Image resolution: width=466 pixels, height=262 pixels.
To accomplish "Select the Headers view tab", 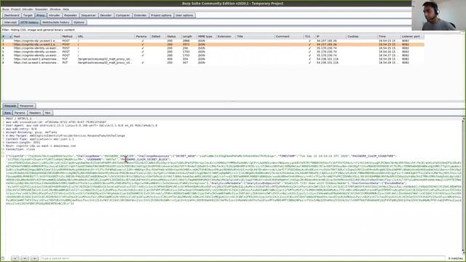I will pyautogui.click(x=35, y=113).
